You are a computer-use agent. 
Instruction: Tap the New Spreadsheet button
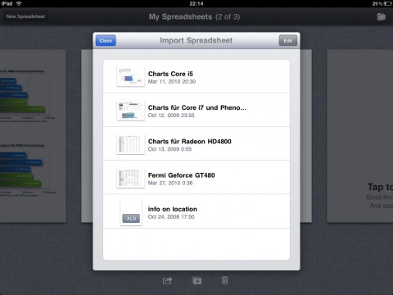[25, 16]
